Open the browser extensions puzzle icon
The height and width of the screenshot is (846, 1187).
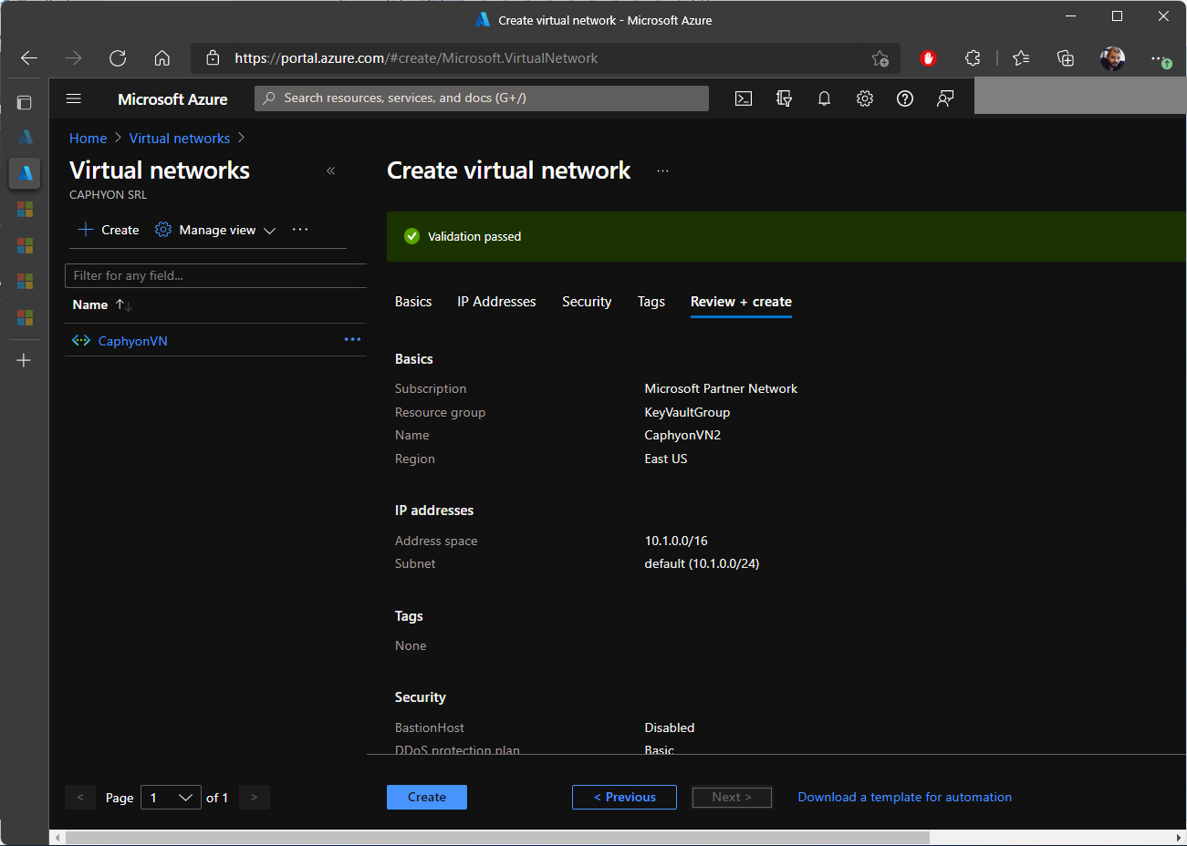tap(973, 58)
